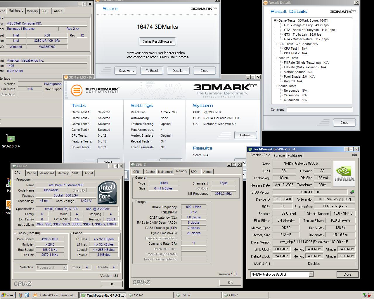The width and height of the screenshot is (374, 299).
Task: Click the CPU-Z processor window title icon
Action: coord(14,166)
